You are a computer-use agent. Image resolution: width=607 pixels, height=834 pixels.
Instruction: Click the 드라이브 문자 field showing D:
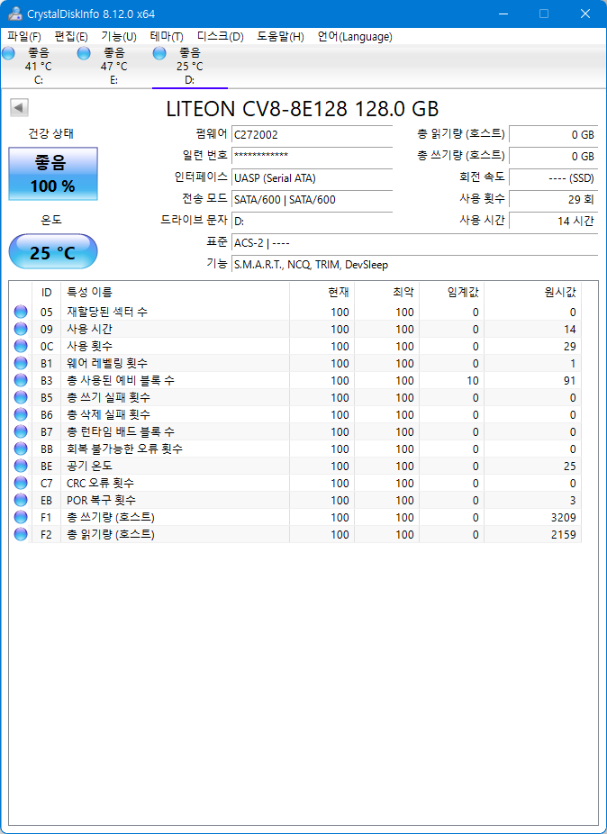point(313,221)
